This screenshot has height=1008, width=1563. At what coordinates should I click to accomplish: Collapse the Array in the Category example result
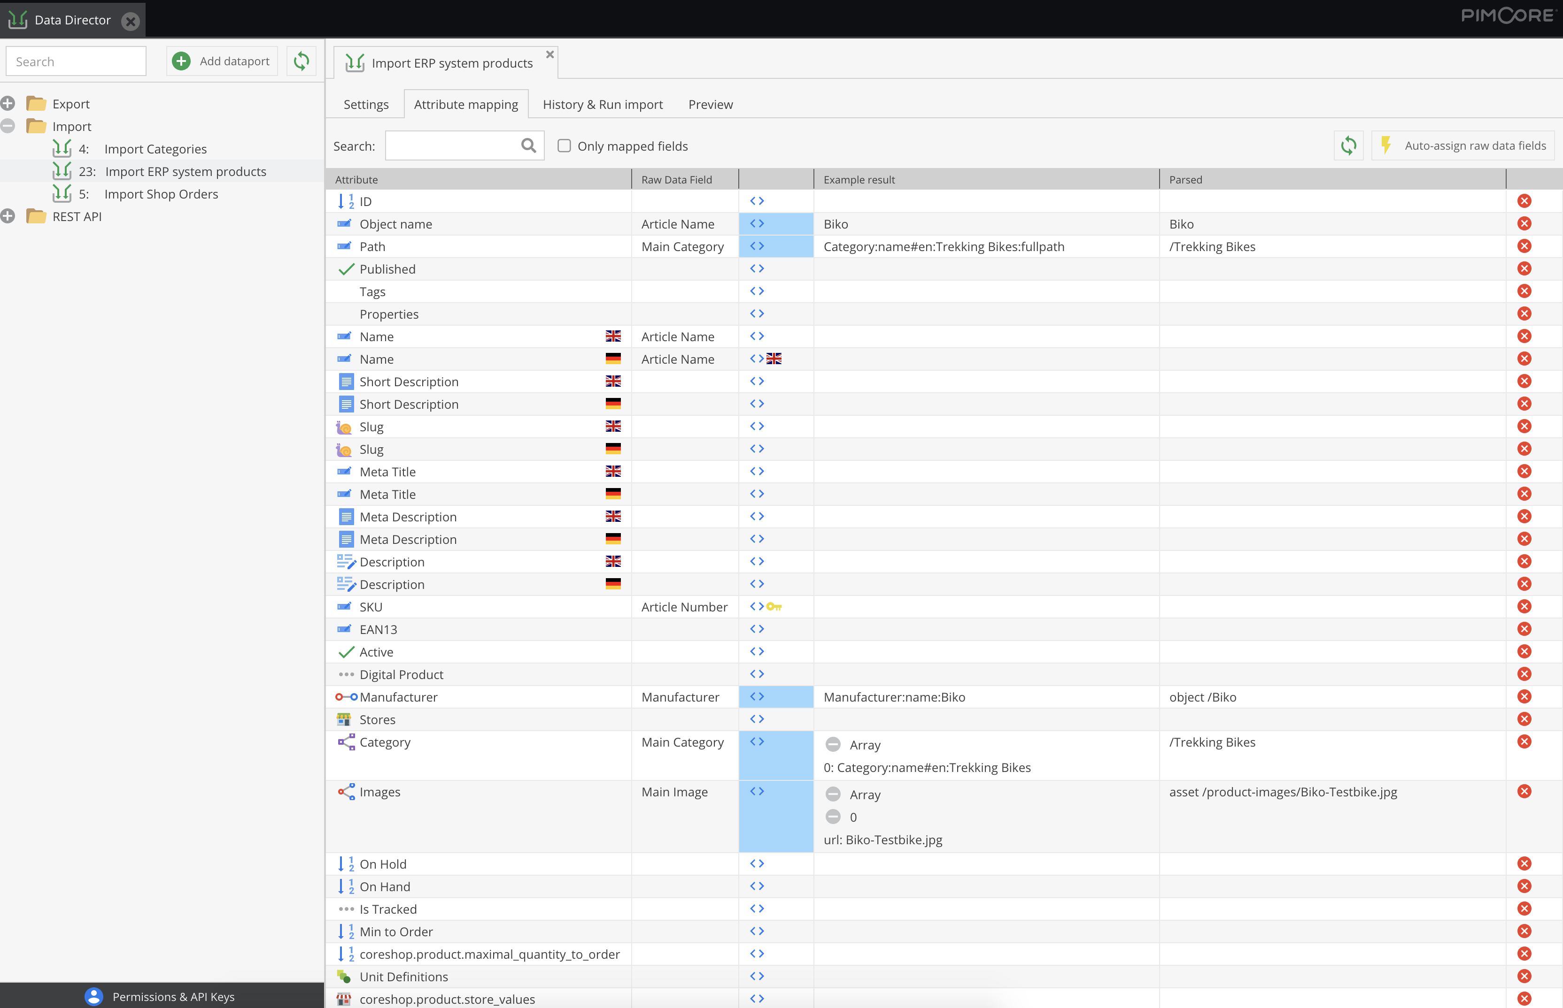[x=833, y=745]
